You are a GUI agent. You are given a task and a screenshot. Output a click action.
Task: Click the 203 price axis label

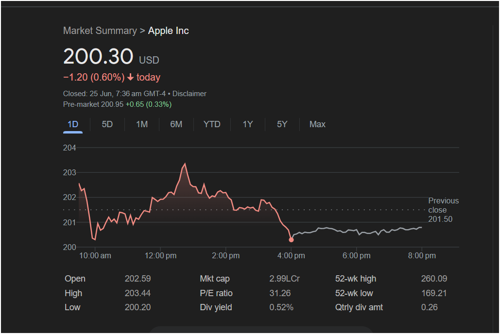point(69,172)
